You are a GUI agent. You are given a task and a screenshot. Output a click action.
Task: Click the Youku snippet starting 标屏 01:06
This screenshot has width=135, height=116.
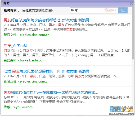[67, 99]
